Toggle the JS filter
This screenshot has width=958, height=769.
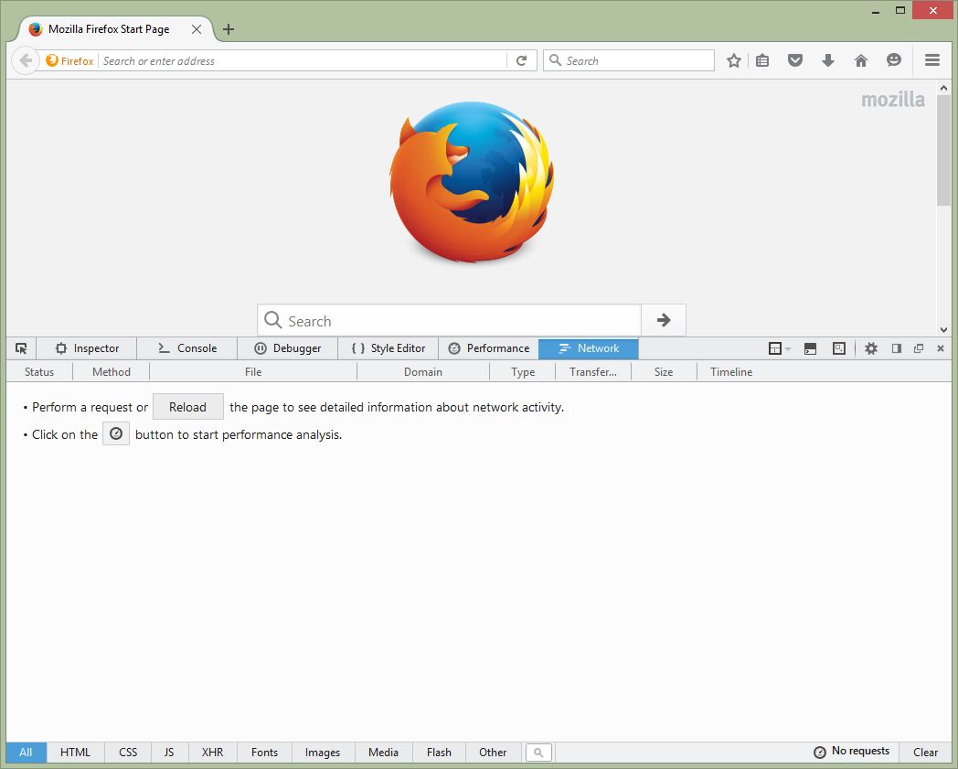pos(169,753)
